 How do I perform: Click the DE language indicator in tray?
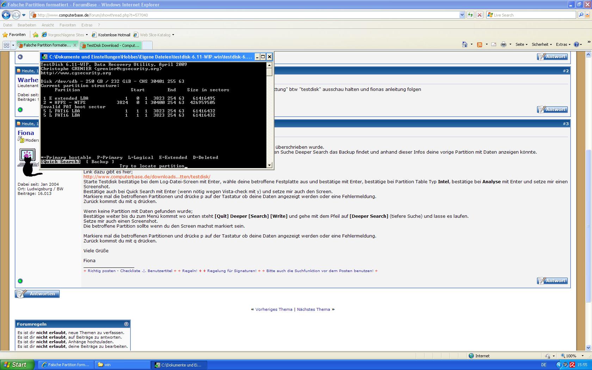point(544,365)
